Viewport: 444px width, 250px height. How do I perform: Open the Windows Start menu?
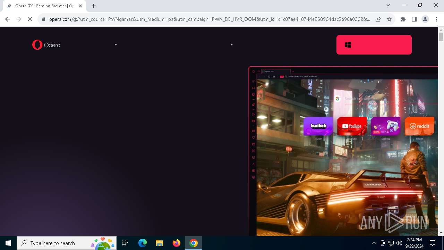coord(8,243)
